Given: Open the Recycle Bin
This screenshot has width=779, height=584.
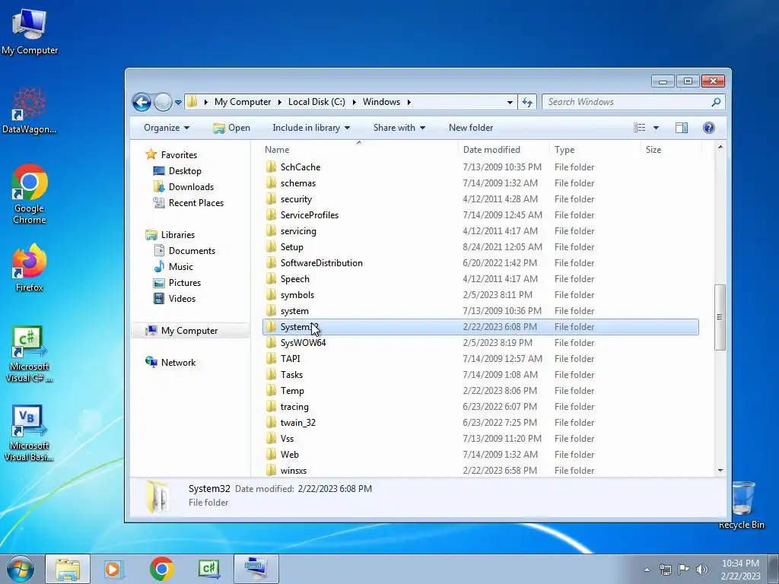Looking at the screenshot, I should click(742, 505).
